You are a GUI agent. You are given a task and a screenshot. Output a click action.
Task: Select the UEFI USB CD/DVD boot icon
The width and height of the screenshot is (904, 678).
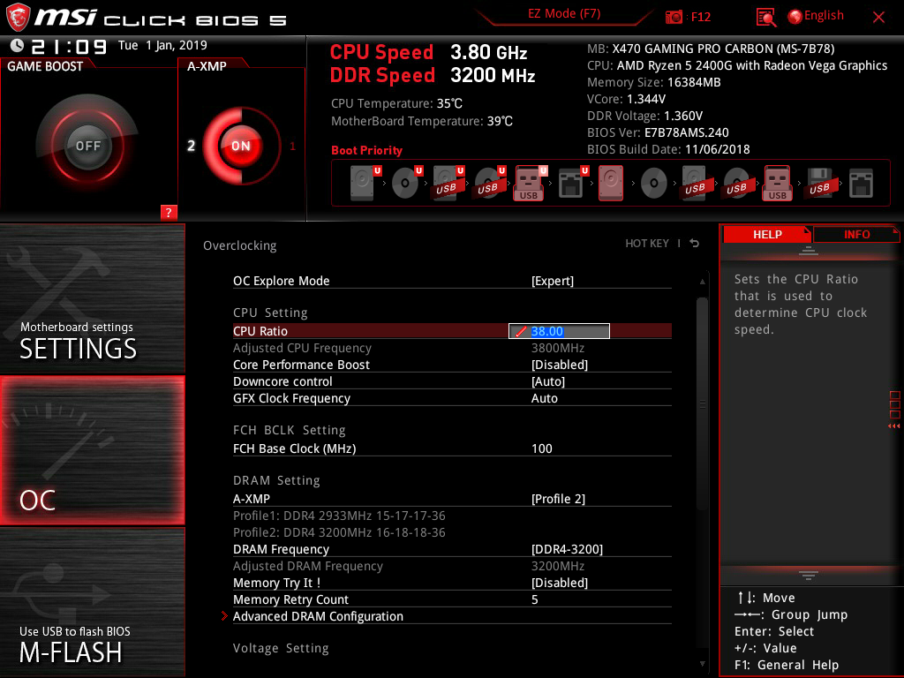(x=489, y=183)
